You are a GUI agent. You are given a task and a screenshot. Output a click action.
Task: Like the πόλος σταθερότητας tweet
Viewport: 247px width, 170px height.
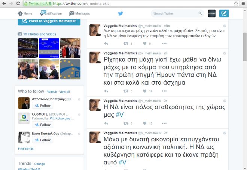point(144,123)
